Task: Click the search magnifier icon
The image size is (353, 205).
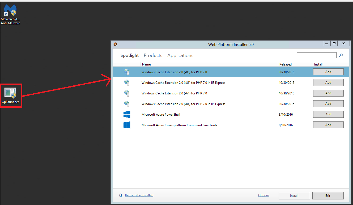Action: 341,55
